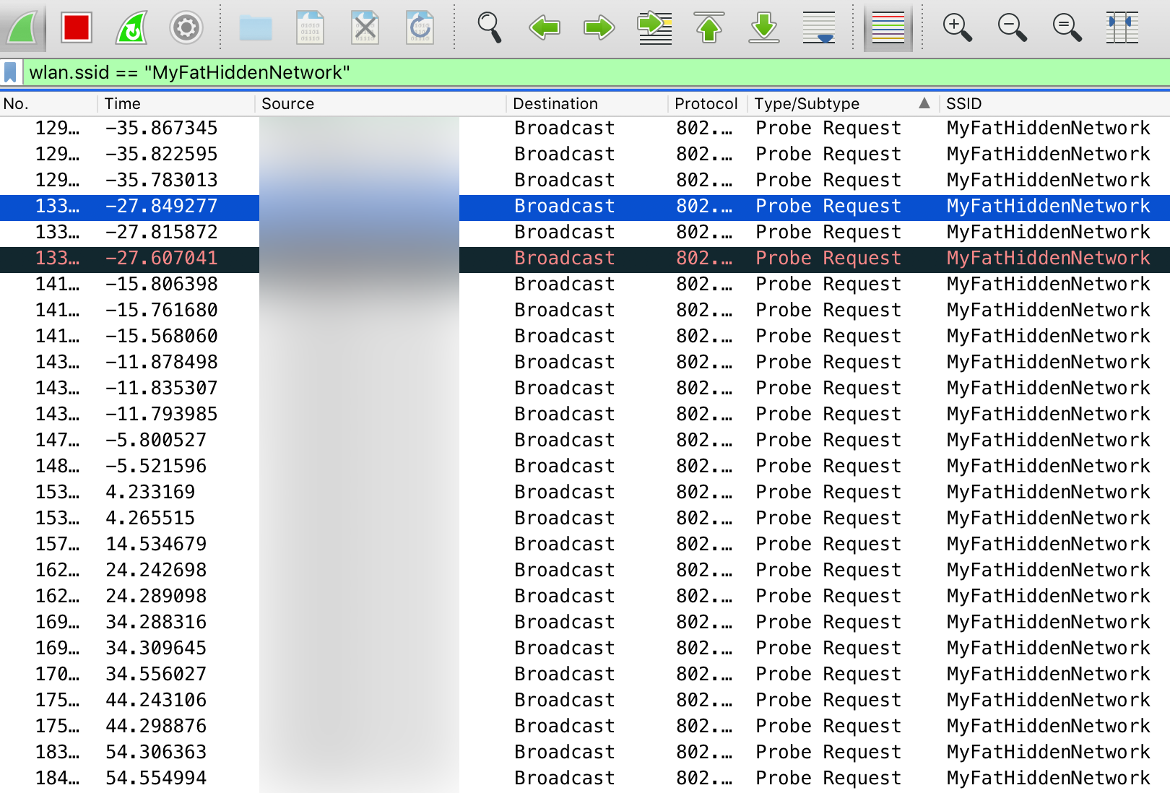Jump to the last packet

pyautogui.click(x=763, y=27)
